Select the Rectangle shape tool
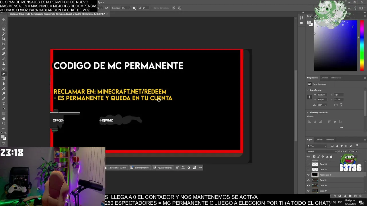This screenshot has width=367, height=206. 4,113
